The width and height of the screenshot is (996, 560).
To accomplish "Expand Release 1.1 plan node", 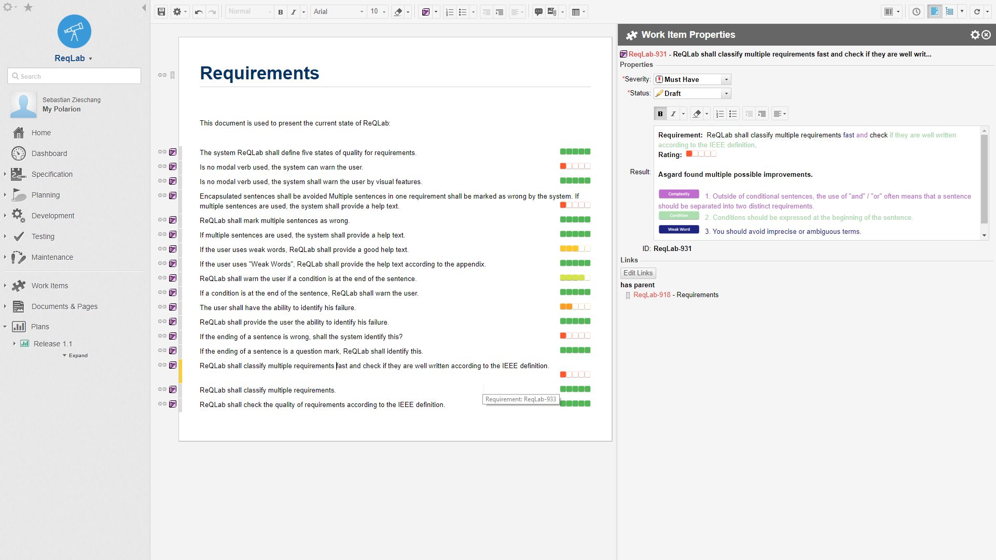I will click(x=14, y=344).
